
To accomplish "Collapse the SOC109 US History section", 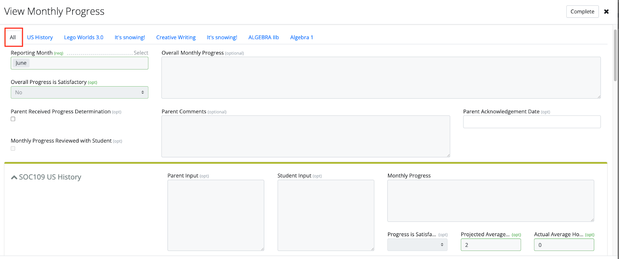I will click(14, 177).
